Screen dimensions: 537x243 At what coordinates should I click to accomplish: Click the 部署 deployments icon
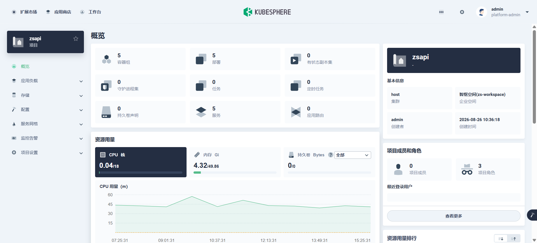[201, 59]
